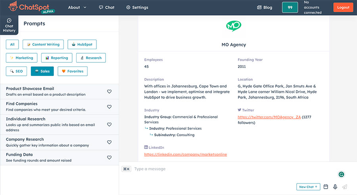Open the MO Agency LinkedIn link
Screen dimensions: 357x195
point(186,154)
